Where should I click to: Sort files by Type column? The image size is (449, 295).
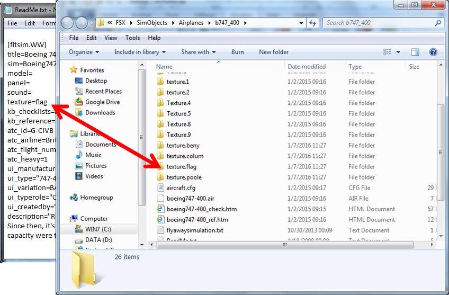(355, 66)
